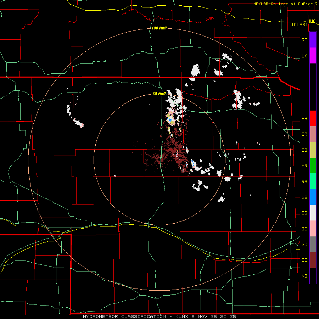Screen dimensions: 319x319
Task: Click the UK legend label
Action: pos(304,56)
